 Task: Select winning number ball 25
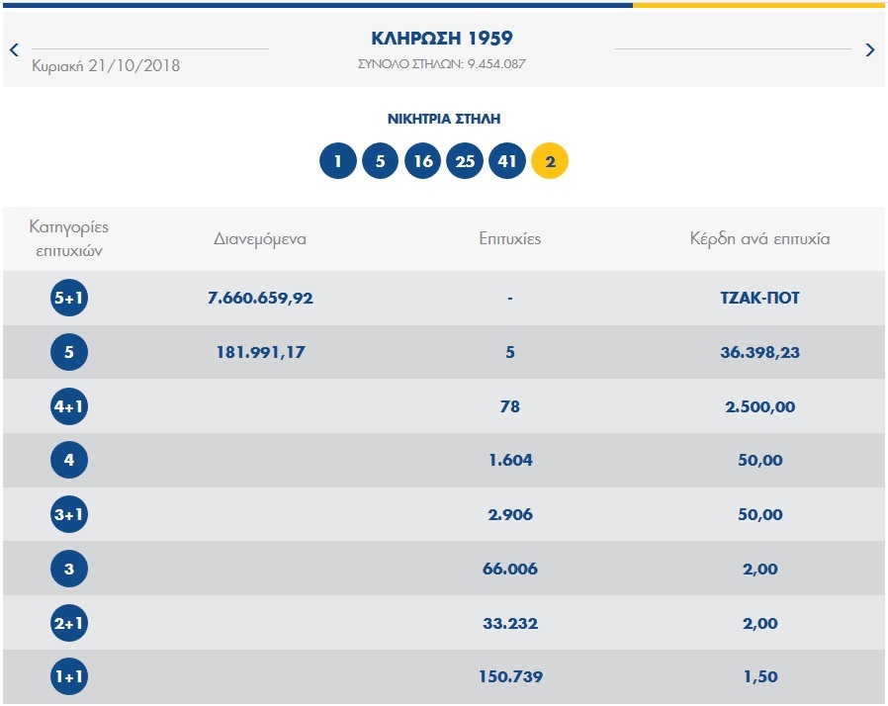coord(464,160)
